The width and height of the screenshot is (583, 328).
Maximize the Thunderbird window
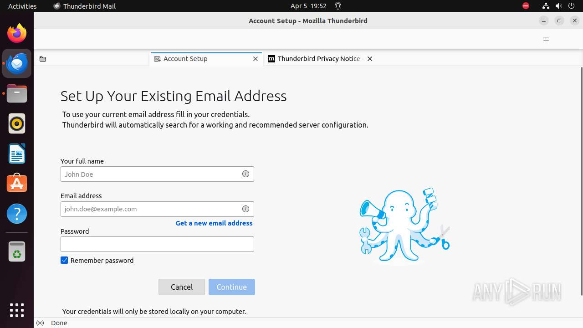(x=559, y=20)
